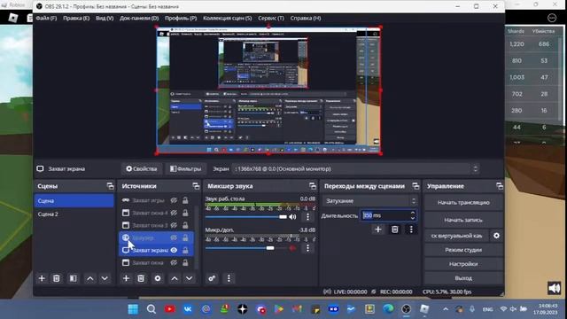
Task: Open Фильтры for selected source
Action: point(185,169)
